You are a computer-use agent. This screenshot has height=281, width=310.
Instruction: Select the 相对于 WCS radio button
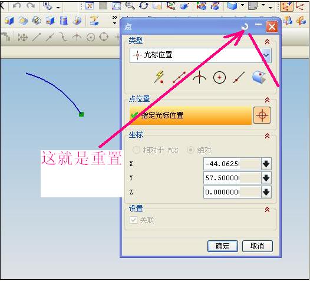pos(136,150)
